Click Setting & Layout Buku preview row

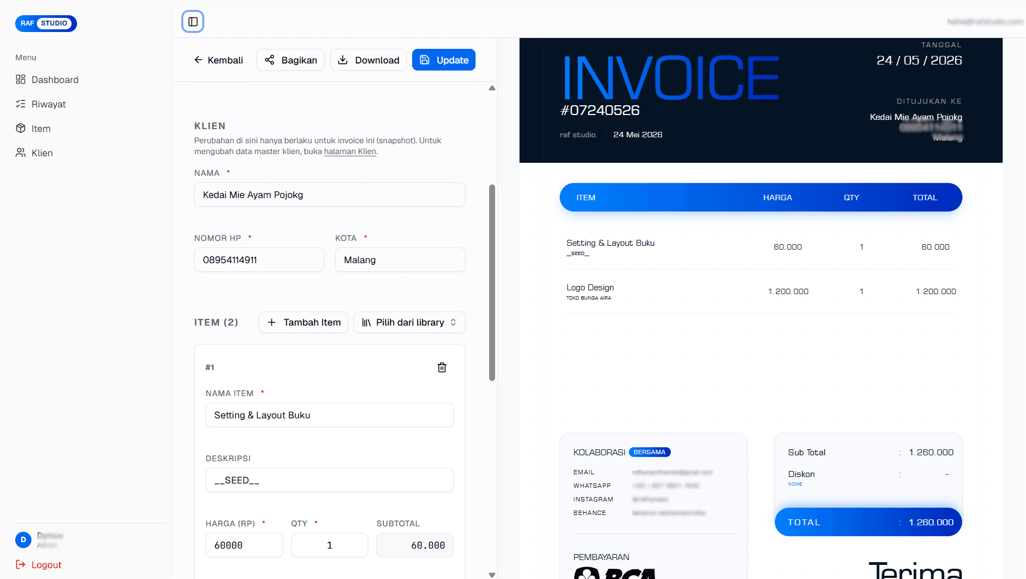point(761,247)
